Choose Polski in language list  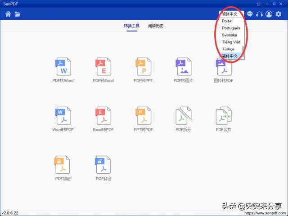click(231, 21)
